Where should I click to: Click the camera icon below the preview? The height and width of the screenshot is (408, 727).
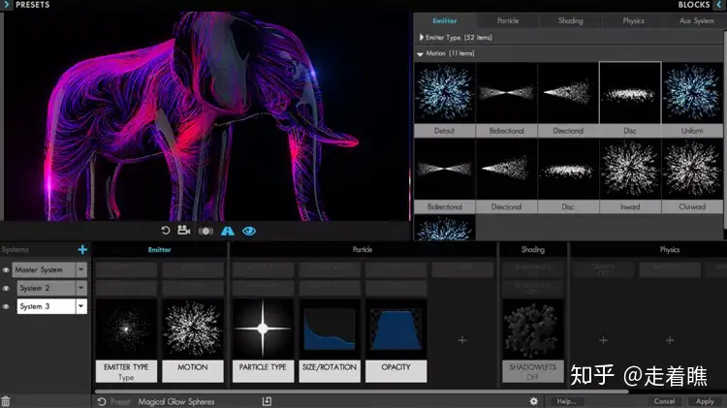click(182, 231)
